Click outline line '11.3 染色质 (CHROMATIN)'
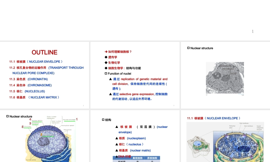 coord(28,79)
